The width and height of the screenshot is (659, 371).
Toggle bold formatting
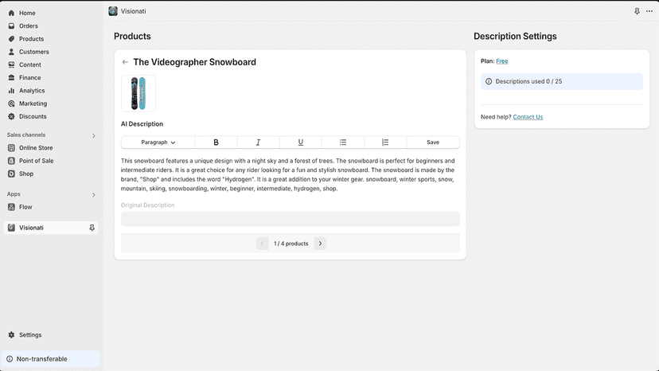pos(216,143)
